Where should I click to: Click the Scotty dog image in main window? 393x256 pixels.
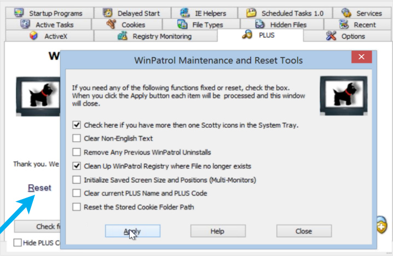click(x=38, y=96)
